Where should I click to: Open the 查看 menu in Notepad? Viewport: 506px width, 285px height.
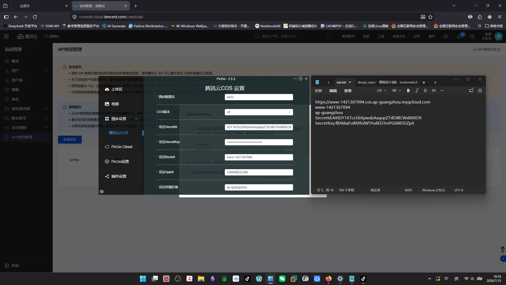point(348,91)
